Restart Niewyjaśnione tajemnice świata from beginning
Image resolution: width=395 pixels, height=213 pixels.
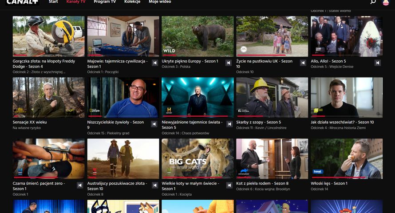click(229, 124)
